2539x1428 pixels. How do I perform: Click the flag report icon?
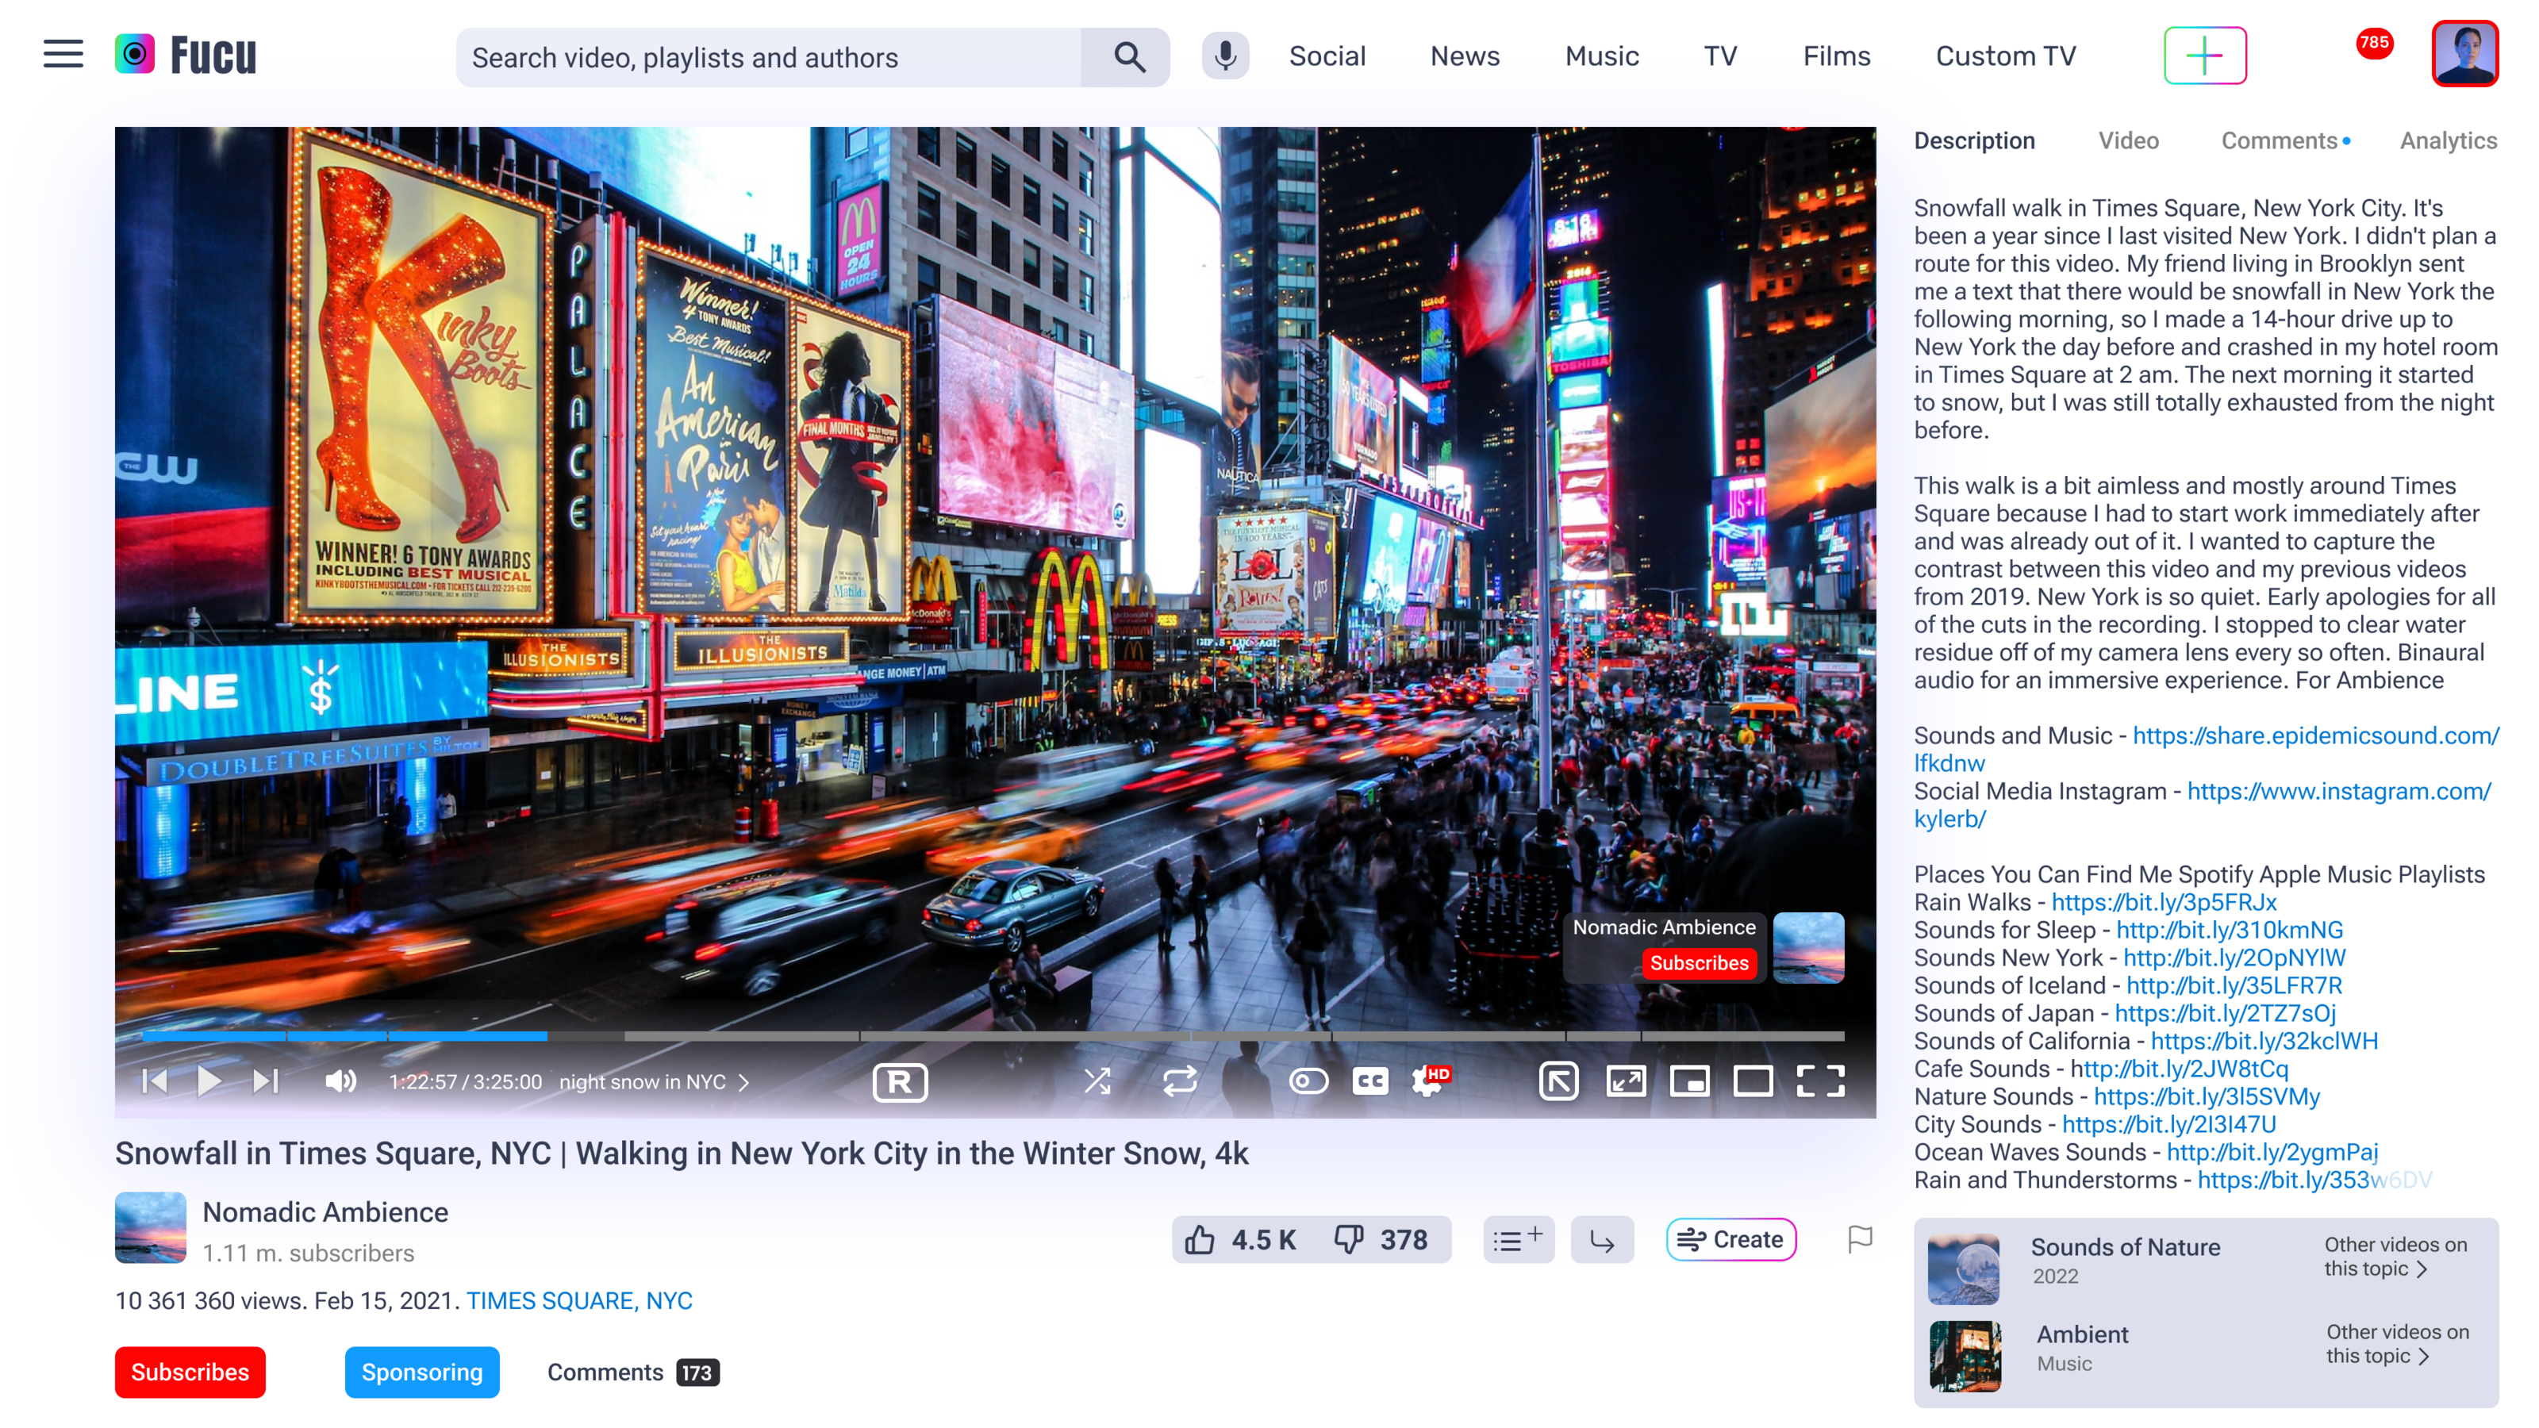[1859, 1238]
